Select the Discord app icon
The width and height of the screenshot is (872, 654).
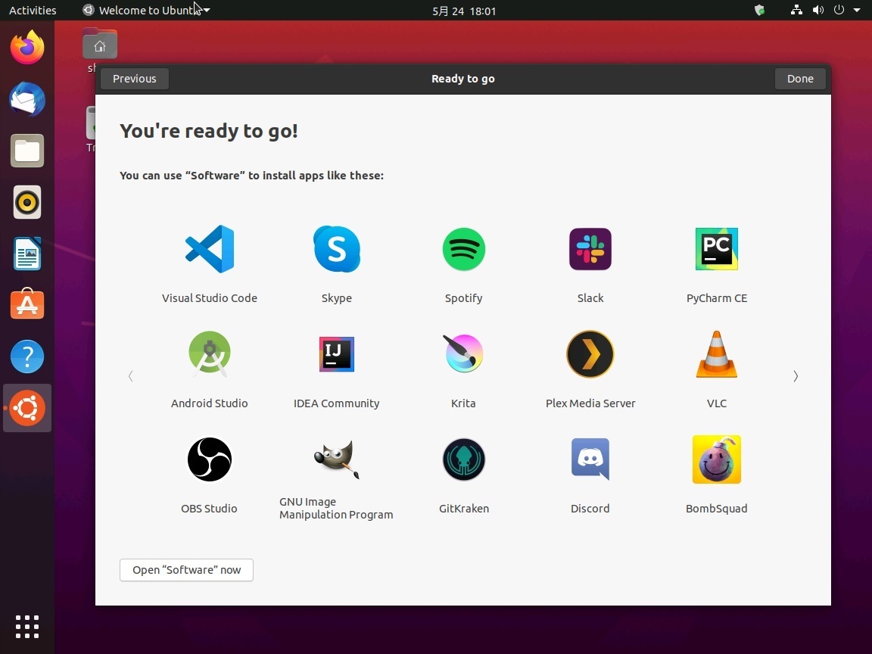click(590, 459)
